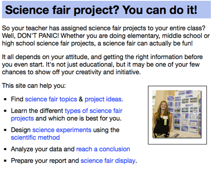Click the science fair student photo thumbnail
The height and width of the screenshot is (174, 216).
177,115
